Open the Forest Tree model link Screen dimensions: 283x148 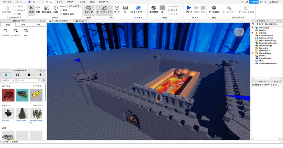coord(21,121)
